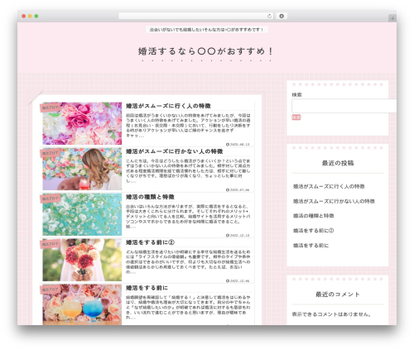Click the sidebar search input field
This screenshot has height=350, width=414.
tap(344, 106)
